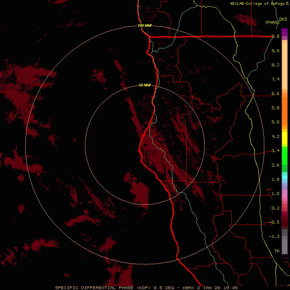
Task: Select the 100 NMI range ring label
Action: point(145,25)
